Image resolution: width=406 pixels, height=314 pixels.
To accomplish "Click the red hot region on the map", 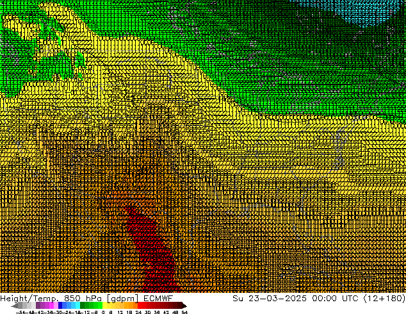I will click(154, 251).
